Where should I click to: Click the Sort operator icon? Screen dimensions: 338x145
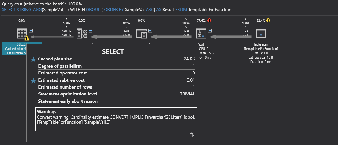(201, 34)
